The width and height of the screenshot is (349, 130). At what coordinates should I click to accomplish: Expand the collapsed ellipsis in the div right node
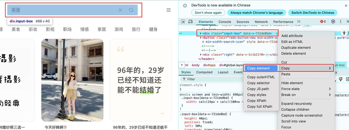267,55
